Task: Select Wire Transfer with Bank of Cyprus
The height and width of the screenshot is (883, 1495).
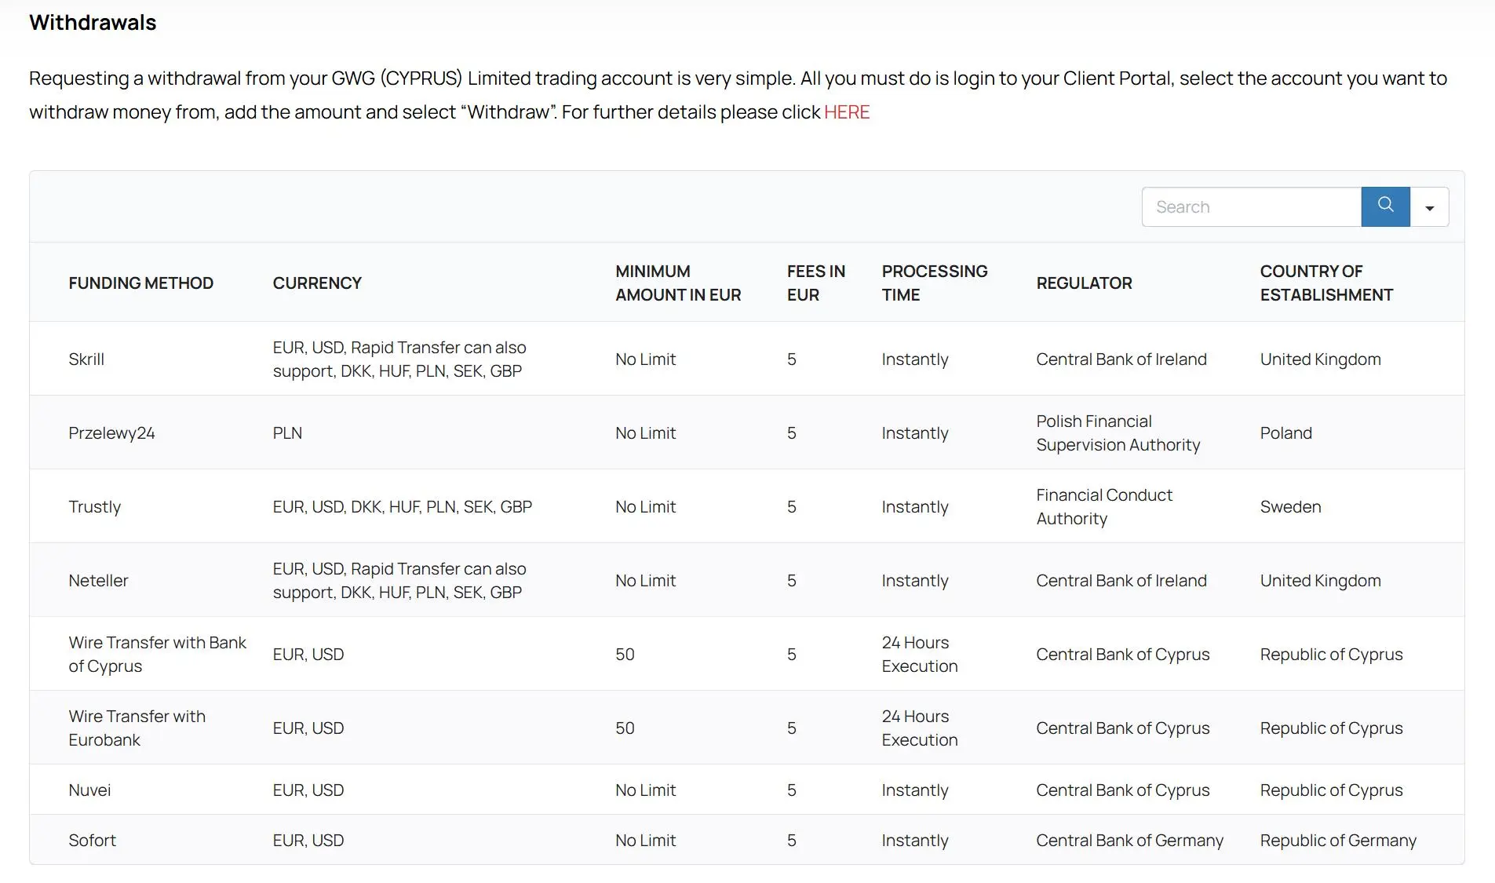Action: click(157, 654)
